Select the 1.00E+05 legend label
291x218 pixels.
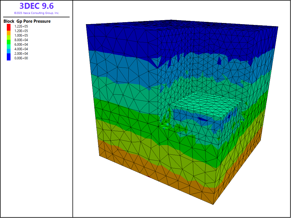(21, 35)
